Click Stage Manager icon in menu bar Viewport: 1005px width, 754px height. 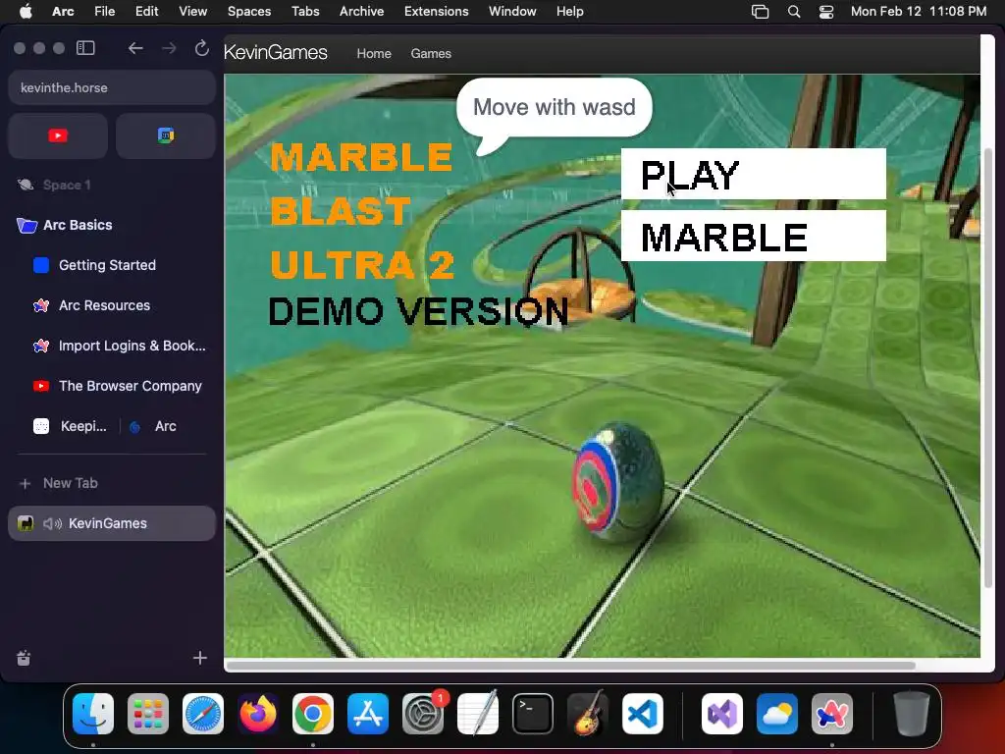(x=761, y=12)
